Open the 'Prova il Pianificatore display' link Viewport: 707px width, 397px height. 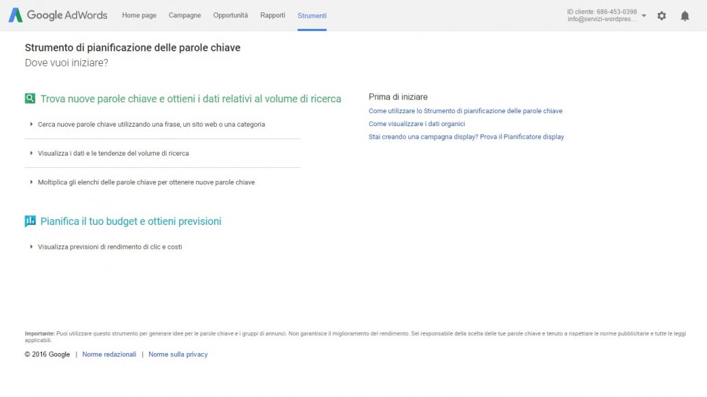[522, 136]
